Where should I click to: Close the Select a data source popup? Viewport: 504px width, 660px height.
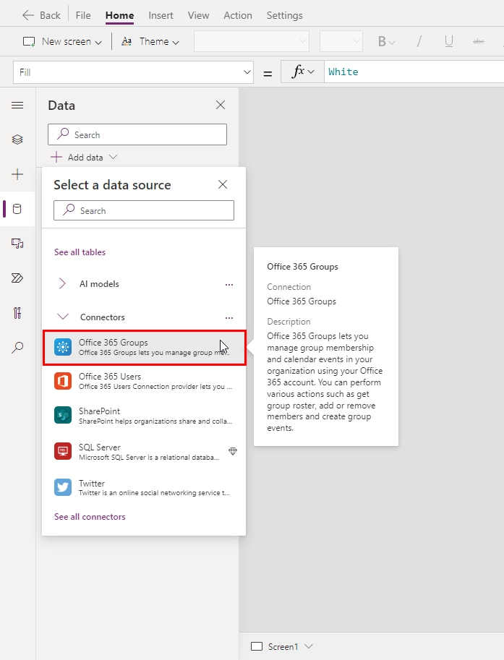coord(223,184)
